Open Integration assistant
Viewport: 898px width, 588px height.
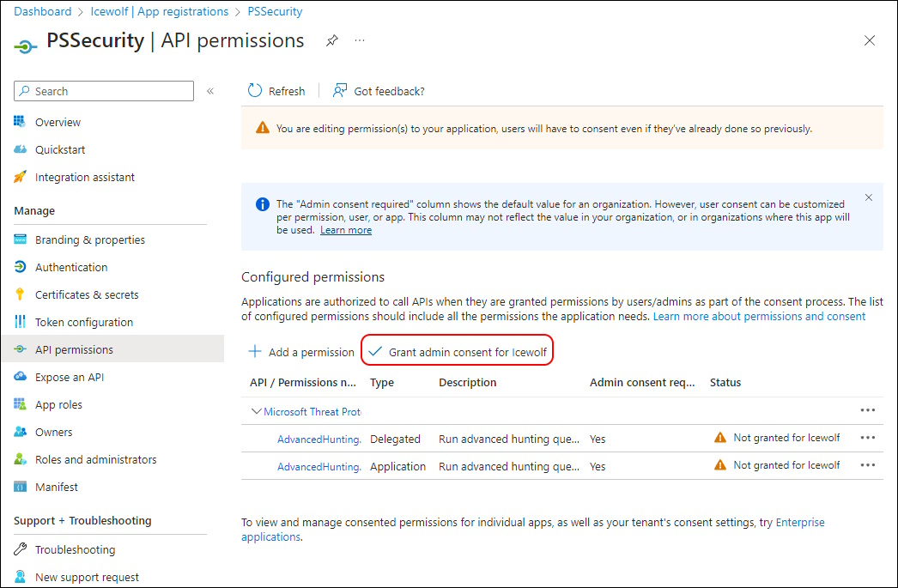tap(85, 177)
